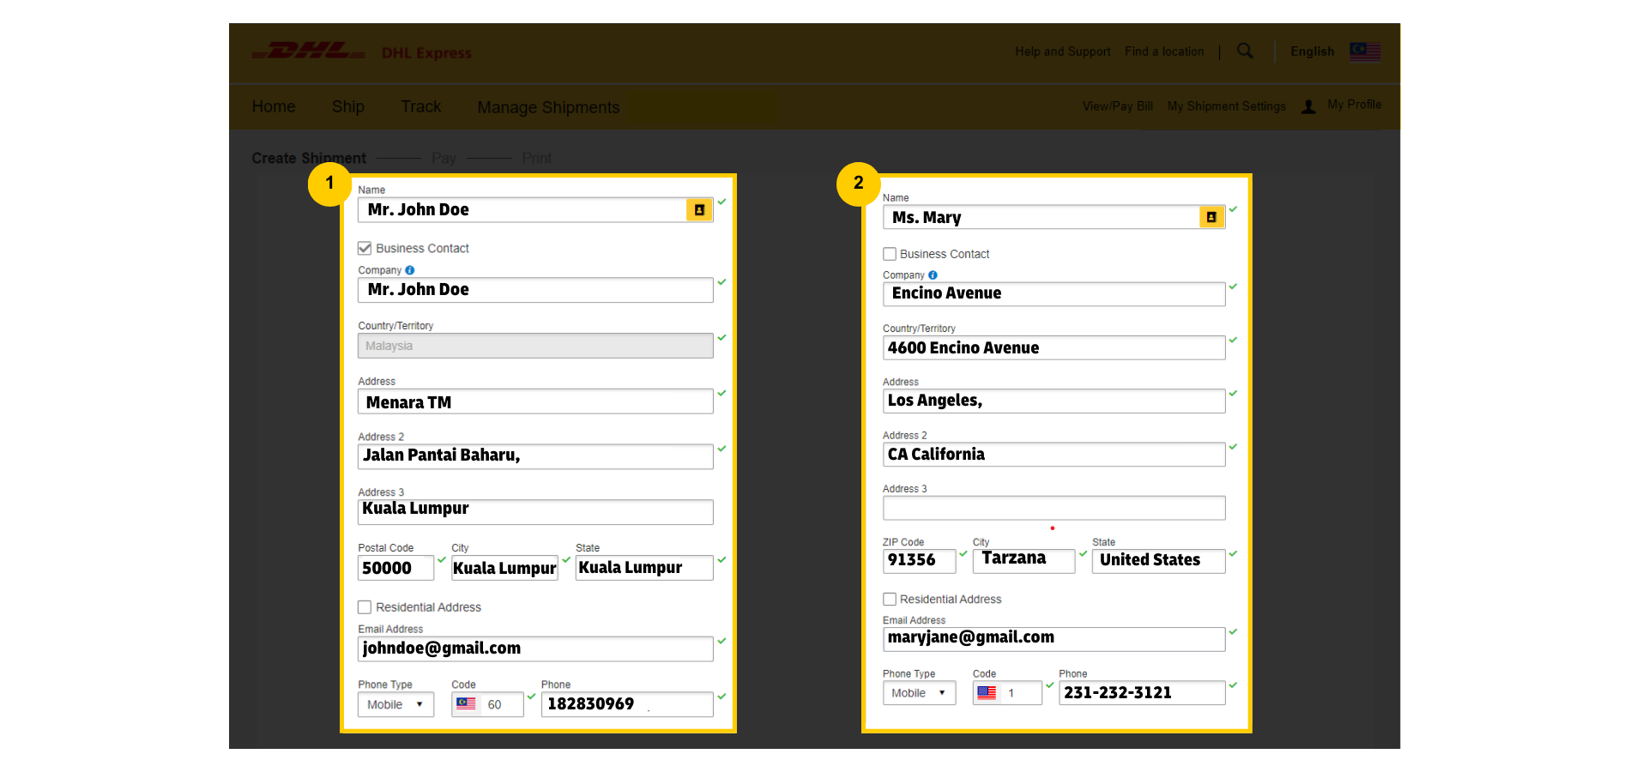Viewport: 1630px width, 772px height.
Task: Click the Pay step label
Action: pos(444,159)
